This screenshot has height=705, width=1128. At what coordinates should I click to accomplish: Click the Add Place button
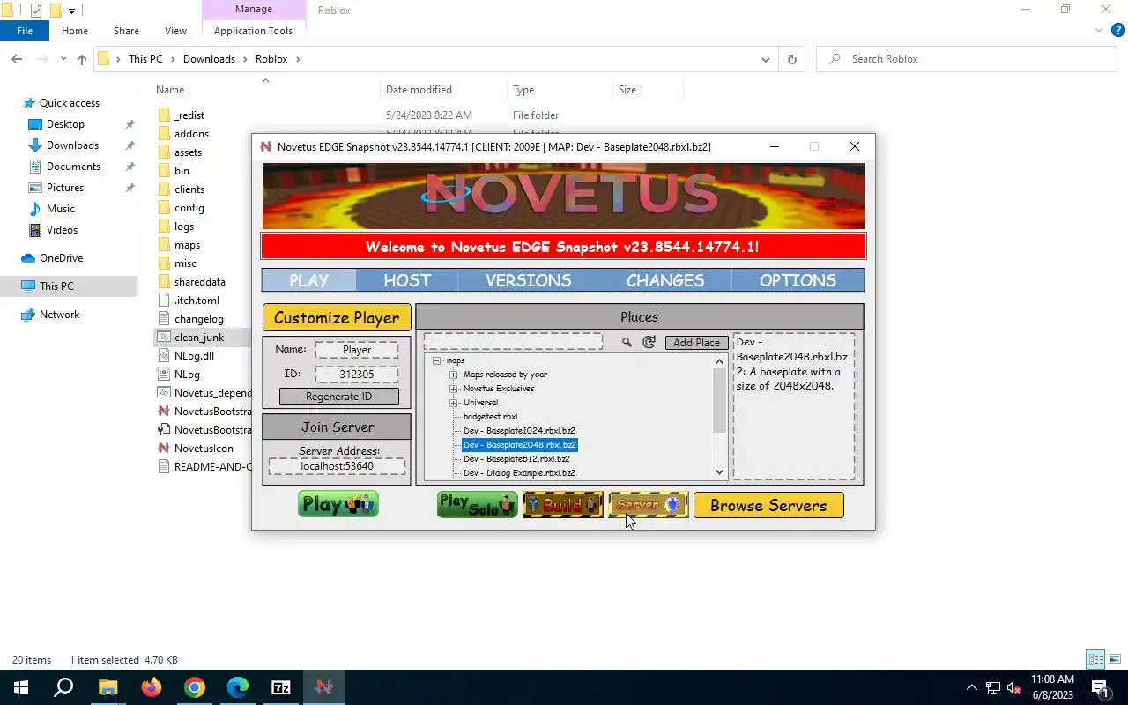pos(696,343)
